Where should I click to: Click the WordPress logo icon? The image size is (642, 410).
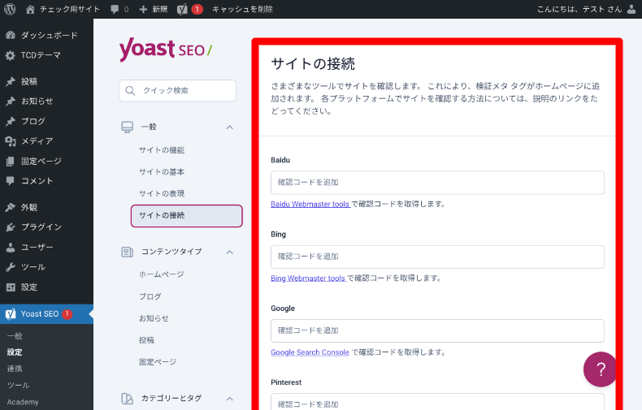(x=10, y=9)
